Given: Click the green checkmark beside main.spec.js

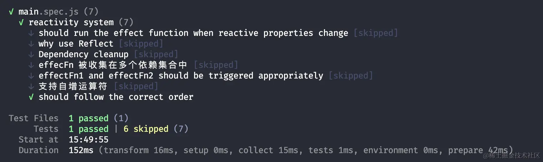Looking at the screenshot, I should [11, 12].
